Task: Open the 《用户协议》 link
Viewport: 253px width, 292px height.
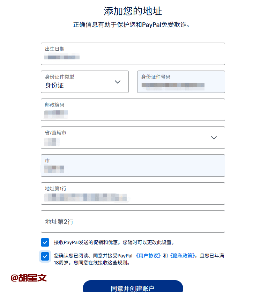Action: click(148, 256)
